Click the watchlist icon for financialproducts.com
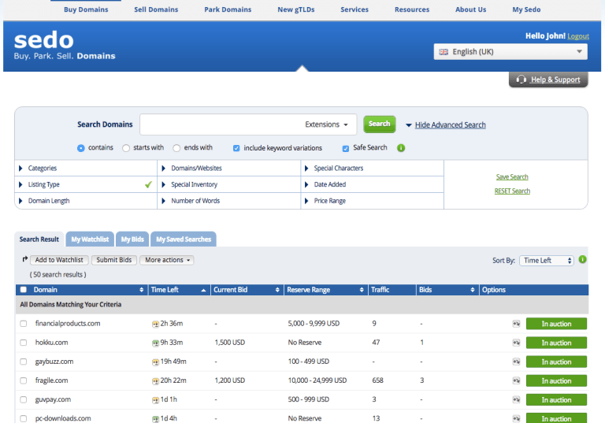 tap(516, 324)
